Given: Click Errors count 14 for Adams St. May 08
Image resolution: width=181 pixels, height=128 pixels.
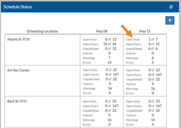Looking at the screenshot, I should (x=110, y=63).
